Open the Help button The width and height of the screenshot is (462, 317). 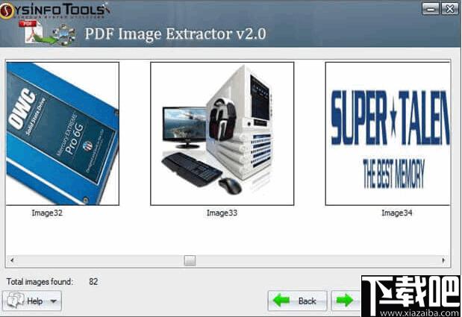pos(32,301)
